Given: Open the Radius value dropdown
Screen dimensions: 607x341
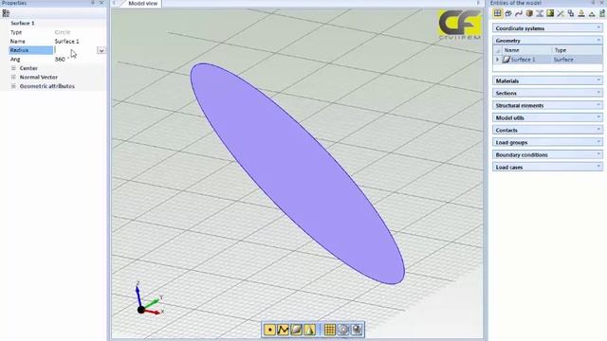Looking at the screenshot, I should point(101,50).
